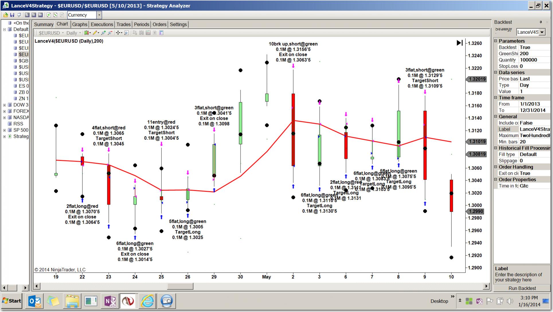553x312 pixels.
Task: Open the Strategy selection dropdown
Action: point(542,32)
